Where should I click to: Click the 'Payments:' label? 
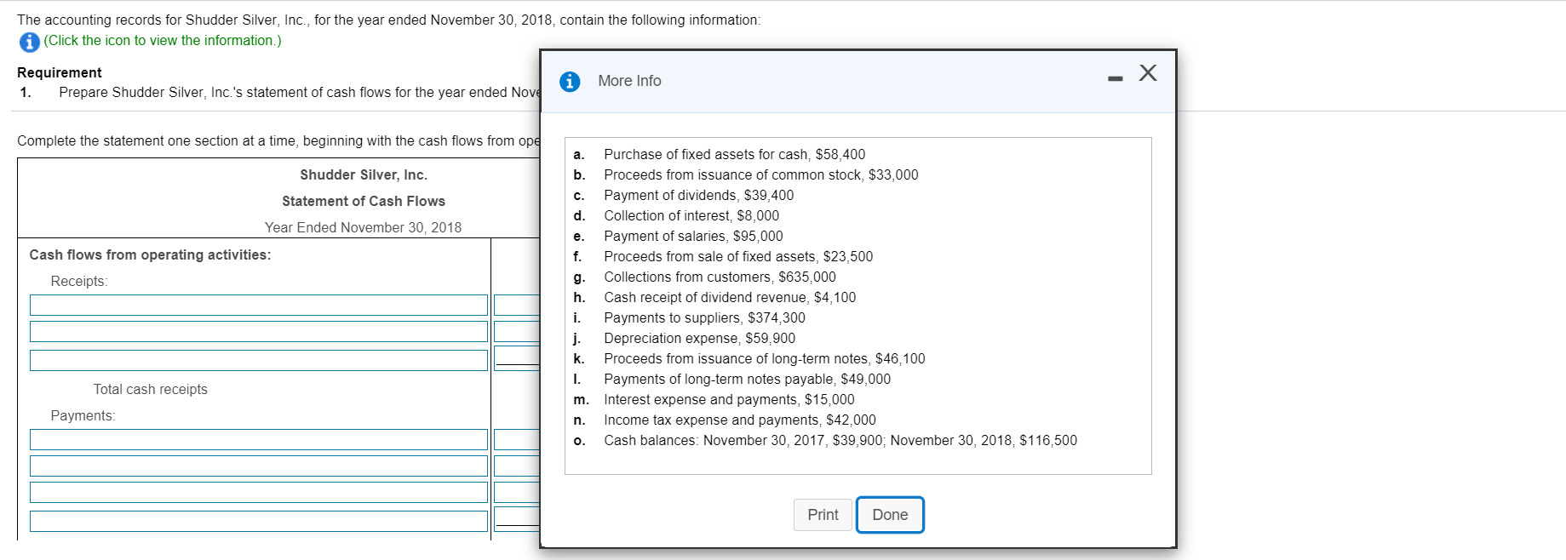pos(83,415)
